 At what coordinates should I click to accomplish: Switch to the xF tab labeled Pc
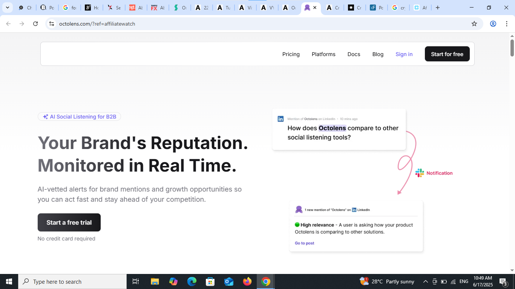pos(376,8)
